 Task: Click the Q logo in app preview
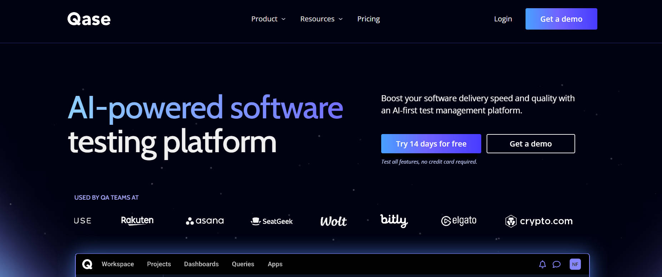click(87, 264)
